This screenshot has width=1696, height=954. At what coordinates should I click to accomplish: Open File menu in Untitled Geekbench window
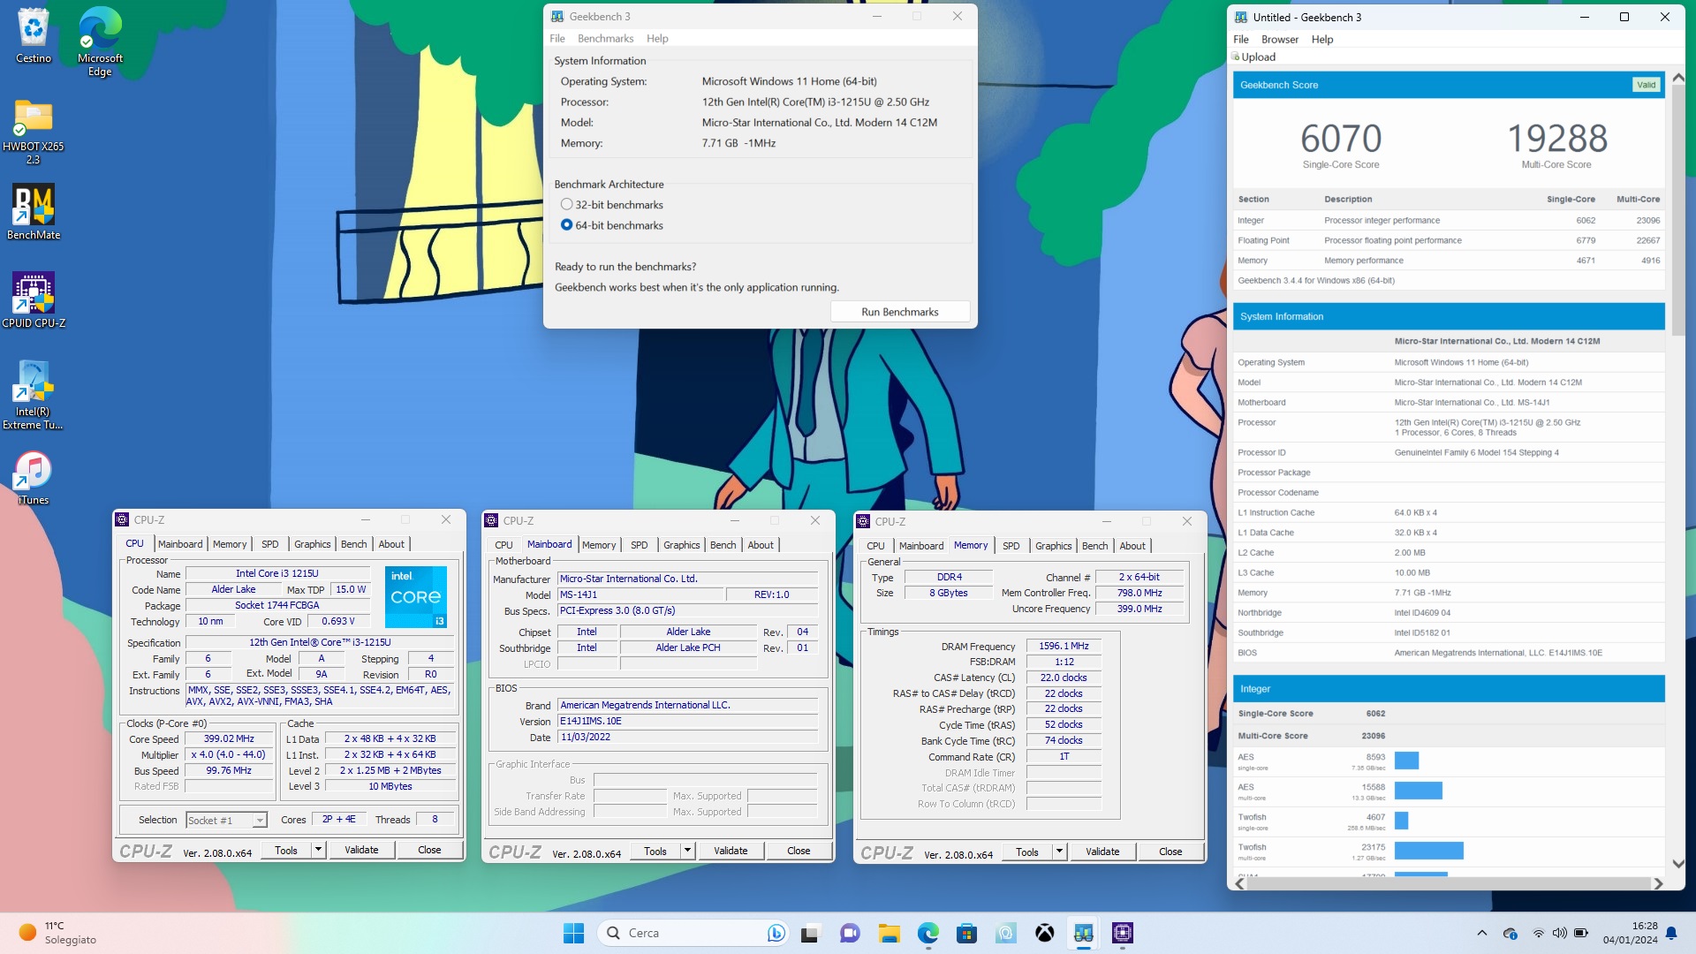(x=1240, y=39)
